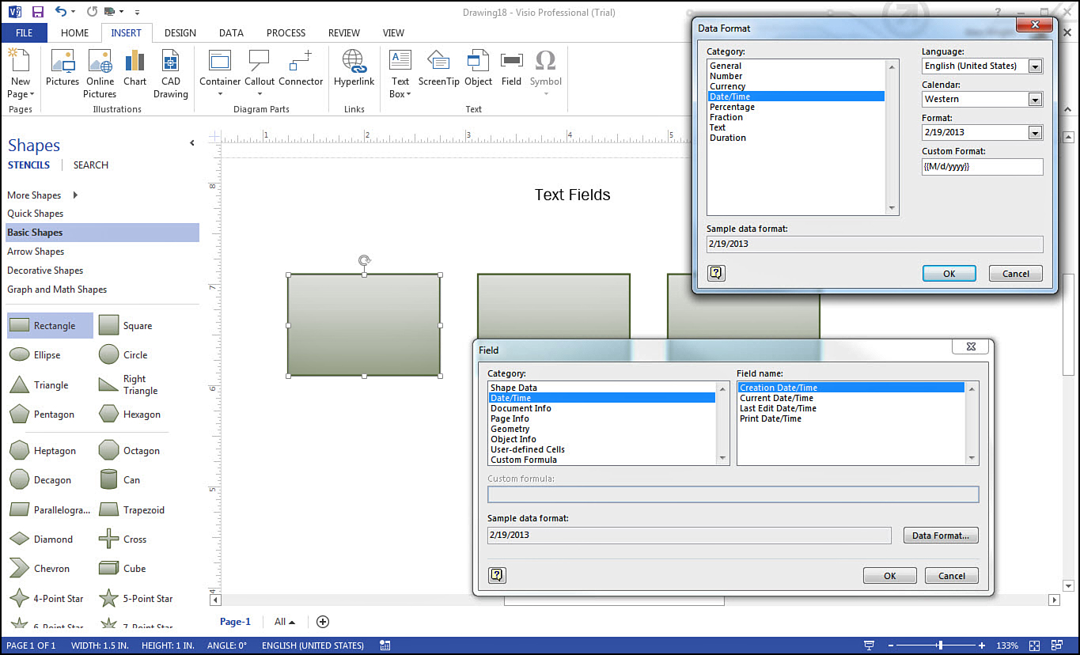Open the All pages dropdown
The width and height of the screenshot is (1080, 655).
click(x=284, y=622)
